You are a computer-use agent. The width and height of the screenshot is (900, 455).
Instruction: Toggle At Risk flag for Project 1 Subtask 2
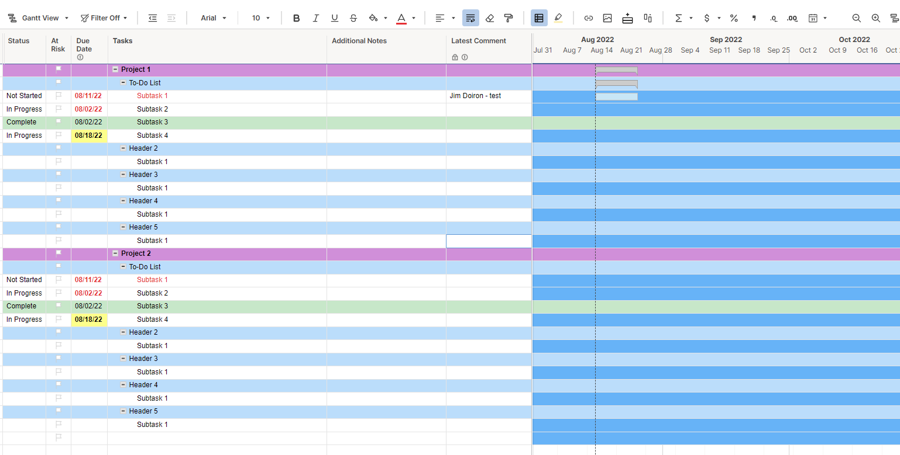pos(59,109)
